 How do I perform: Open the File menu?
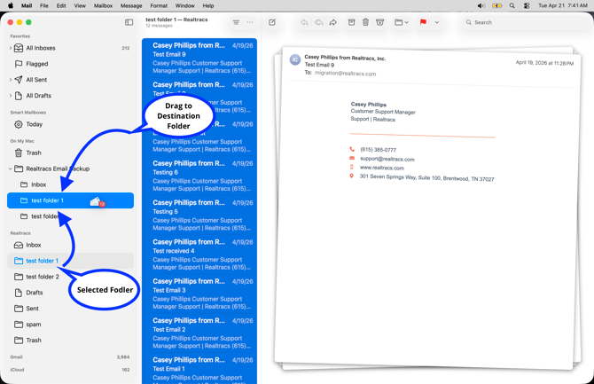tap(44, 5)
